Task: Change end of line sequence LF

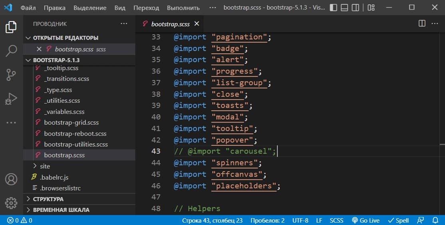Action: coord(319,221)
